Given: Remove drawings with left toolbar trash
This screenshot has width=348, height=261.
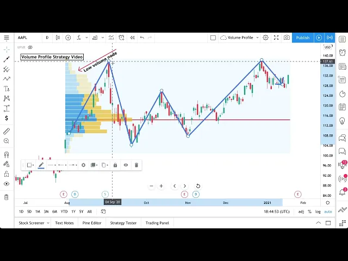Looking at the screenshot, I should (x=7, y=197).
